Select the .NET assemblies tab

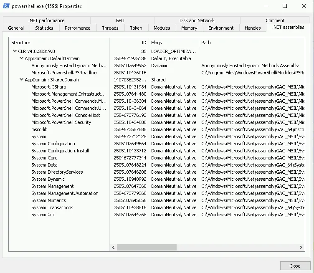tap(288, 27)
